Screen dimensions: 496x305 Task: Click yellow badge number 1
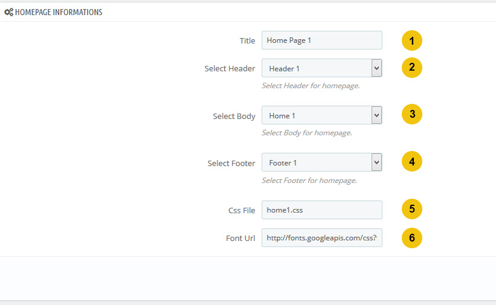coord(412,40)
